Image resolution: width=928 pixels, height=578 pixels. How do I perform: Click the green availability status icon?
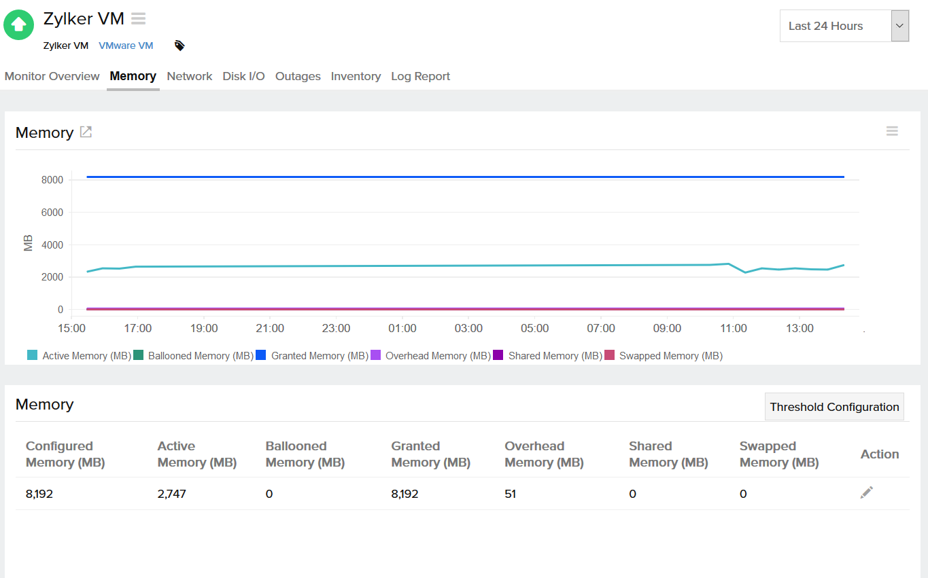click(x=18, y=24)
